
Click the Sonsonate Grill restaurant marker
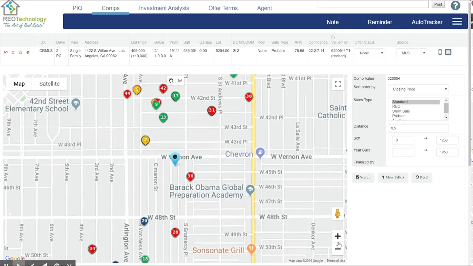[x=251, y=249]
